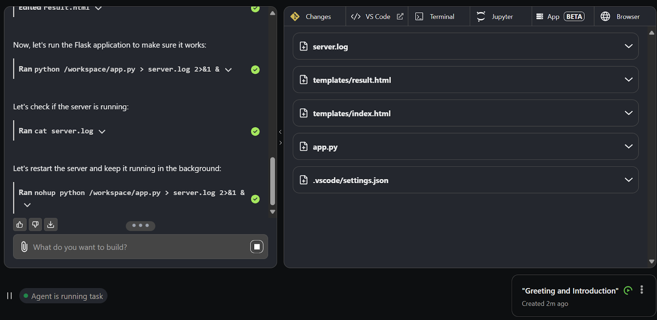
Task: Expand the templates/index.html file diff
Action: coord(628,113)
